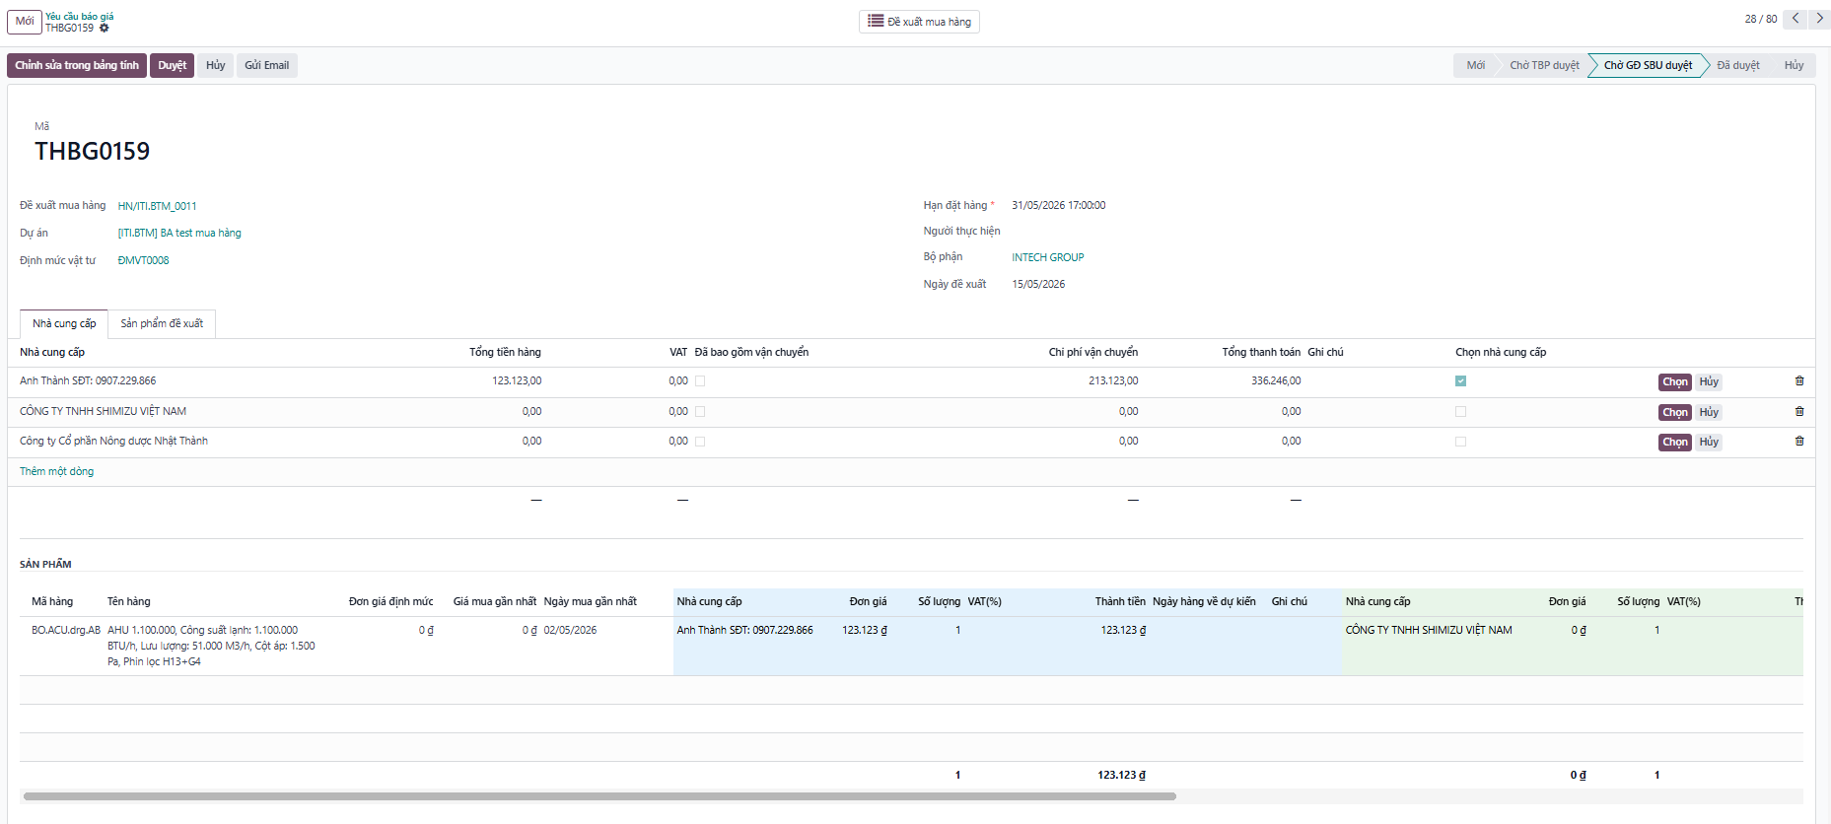Image resolution: width=1831 pixels, height=824 pixels.
Task: Open material norm ĐMVT0008 link
Action: pyautogui.click(x=143, y=261)
